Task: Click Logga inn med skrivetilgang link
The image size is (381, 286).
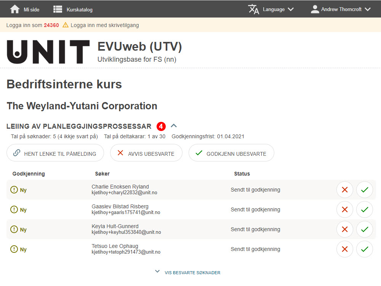Action: 105,25
